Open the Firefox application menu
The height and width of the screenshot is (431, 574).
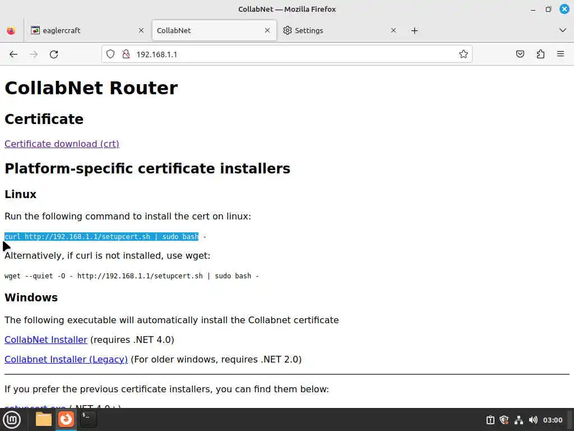coord(561,54)
